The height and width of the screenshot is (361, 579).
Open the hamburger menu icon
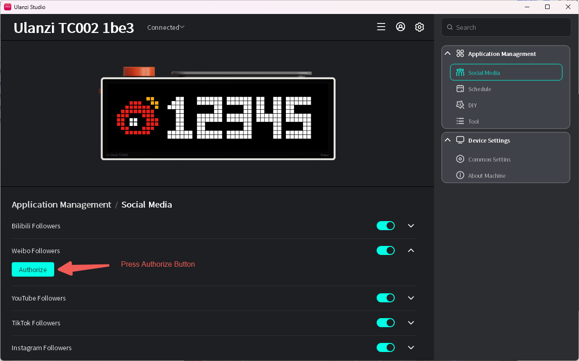click(381, 27)
